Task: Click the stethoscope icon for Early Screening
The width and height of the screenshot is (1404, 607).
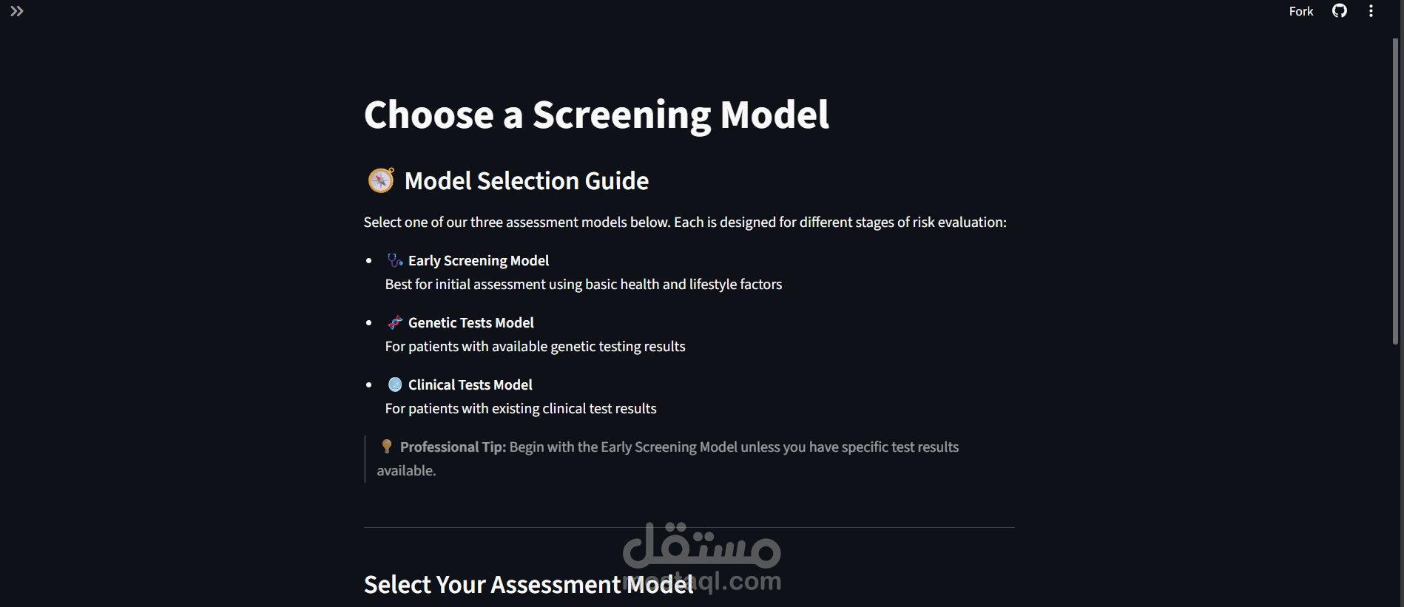Action: [x=395, y=260]
